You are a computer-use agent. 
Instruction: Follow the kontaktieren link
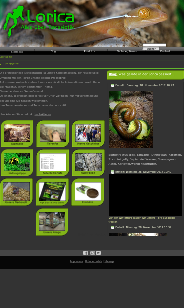pyautogui.click(x=43, y=114)
